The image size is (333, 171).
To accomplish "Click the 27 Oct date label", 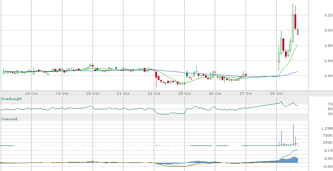I will pos(246,93).
